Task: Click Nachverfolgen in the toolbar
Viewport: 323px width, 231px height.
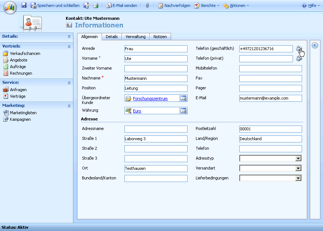Action: pos(174,5)
